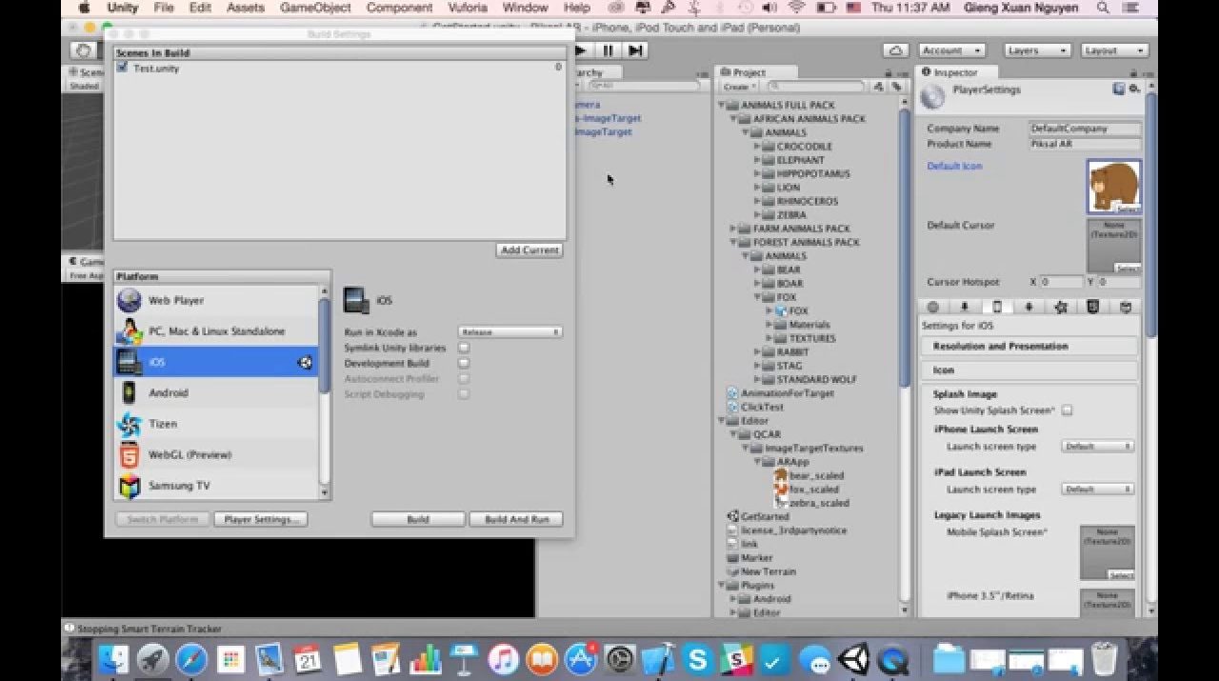The width and height of the screenshot is (1219, 681).
Task: Open the GameObject menu
Action: pyautogui.click(x=315, y=8)
